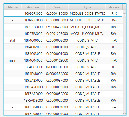The height and width of the screenshot is (117, 129).
Task: Select the row with address 1609281000
Action: (x=63, y=20)
